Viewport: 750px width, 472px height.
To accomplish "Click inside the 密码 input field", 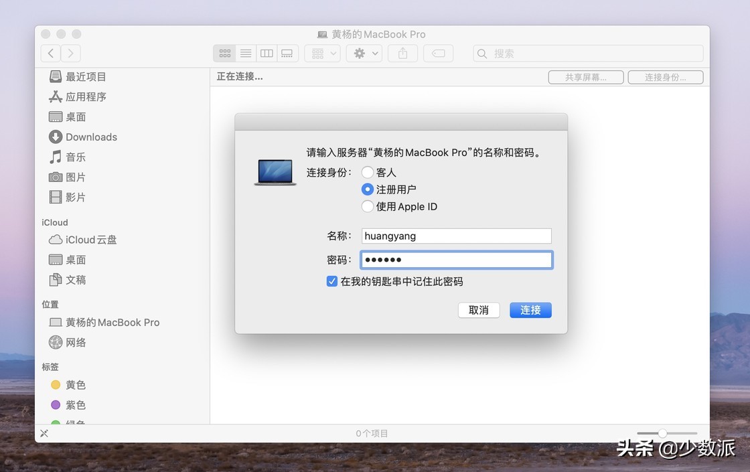I will (x=456, y=259).
